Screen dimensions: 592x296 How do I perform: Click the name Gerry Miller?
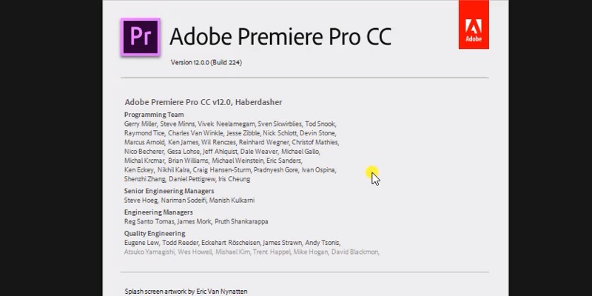[x=141, y=124]
